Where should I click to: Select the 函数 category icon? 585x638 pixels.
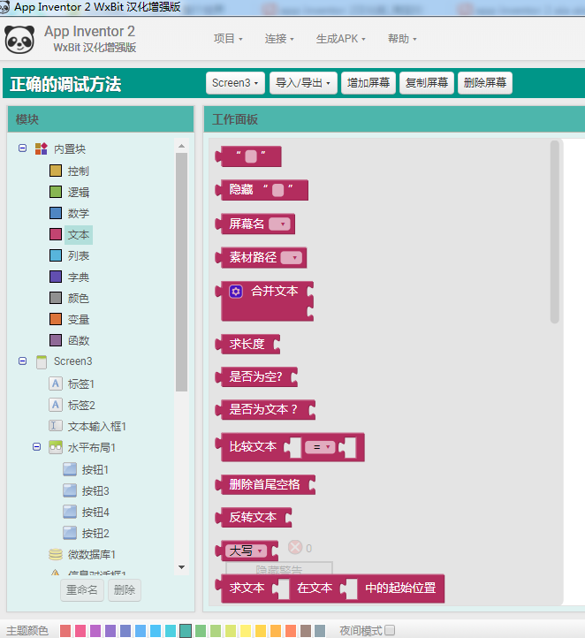pos(56,339)
